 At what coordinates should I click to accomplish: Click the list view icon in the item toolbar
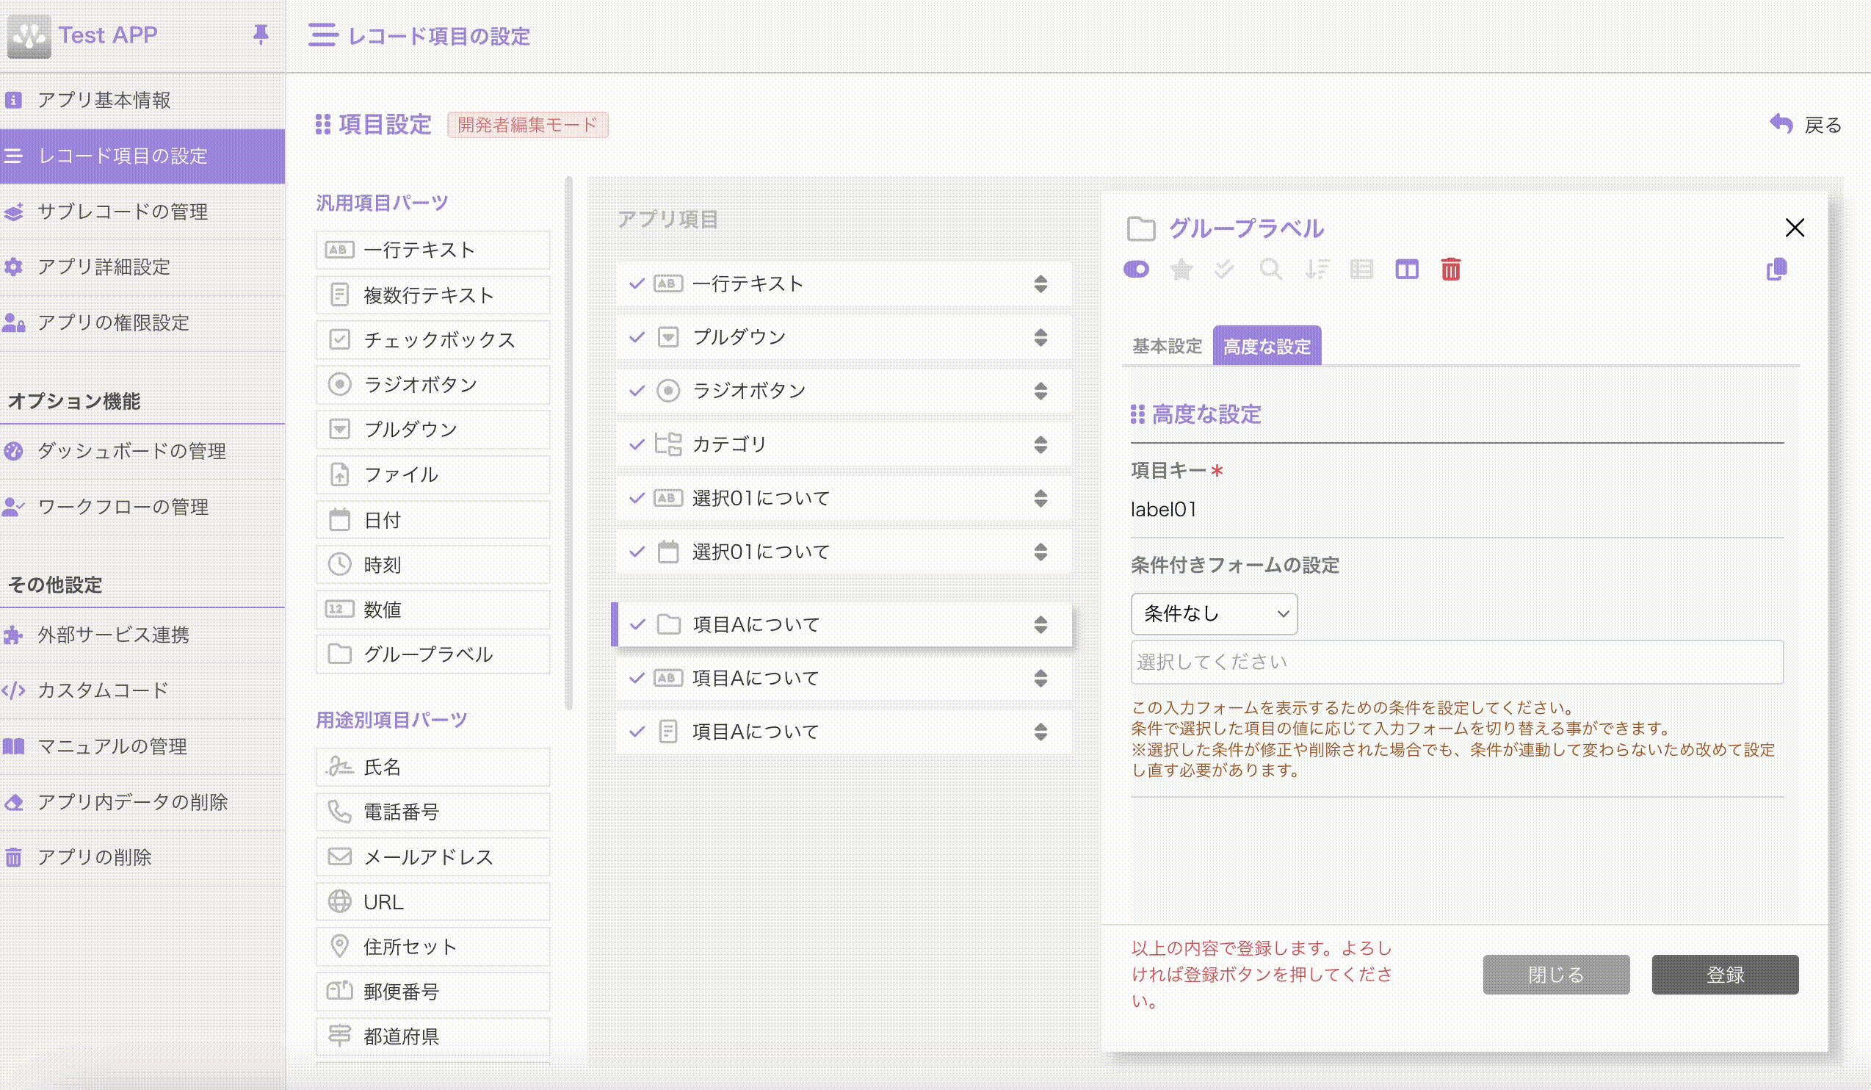(1361, 269)
